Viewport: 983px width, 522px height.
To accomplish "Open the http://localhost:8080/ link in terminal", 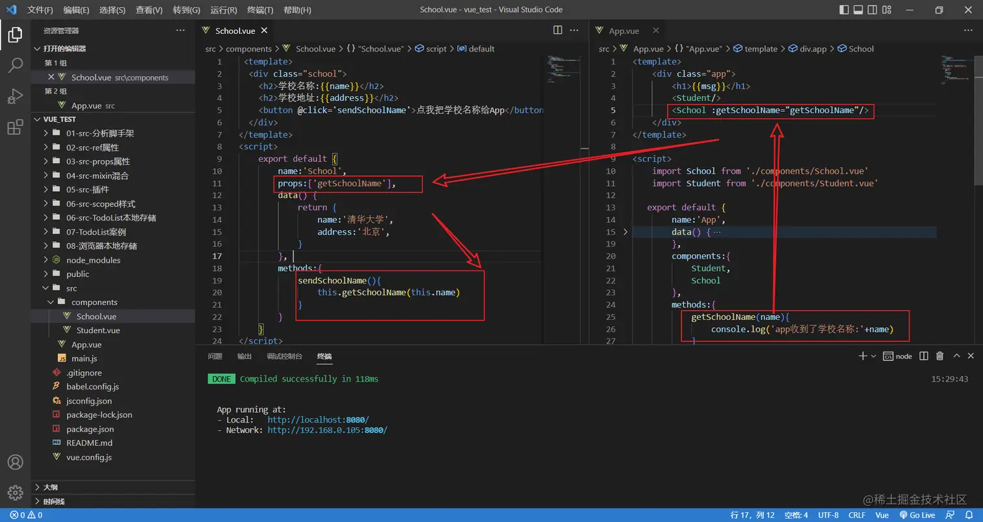I will coord(318,420).
